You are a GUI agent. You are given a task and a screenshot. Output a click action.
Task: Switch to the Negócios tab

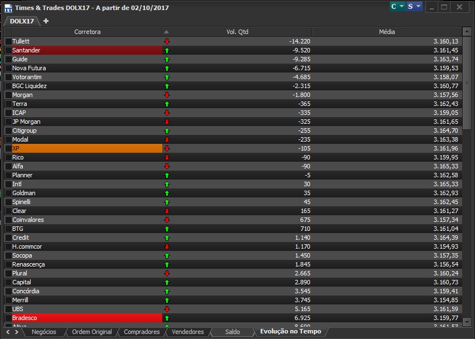click(44, 332)
